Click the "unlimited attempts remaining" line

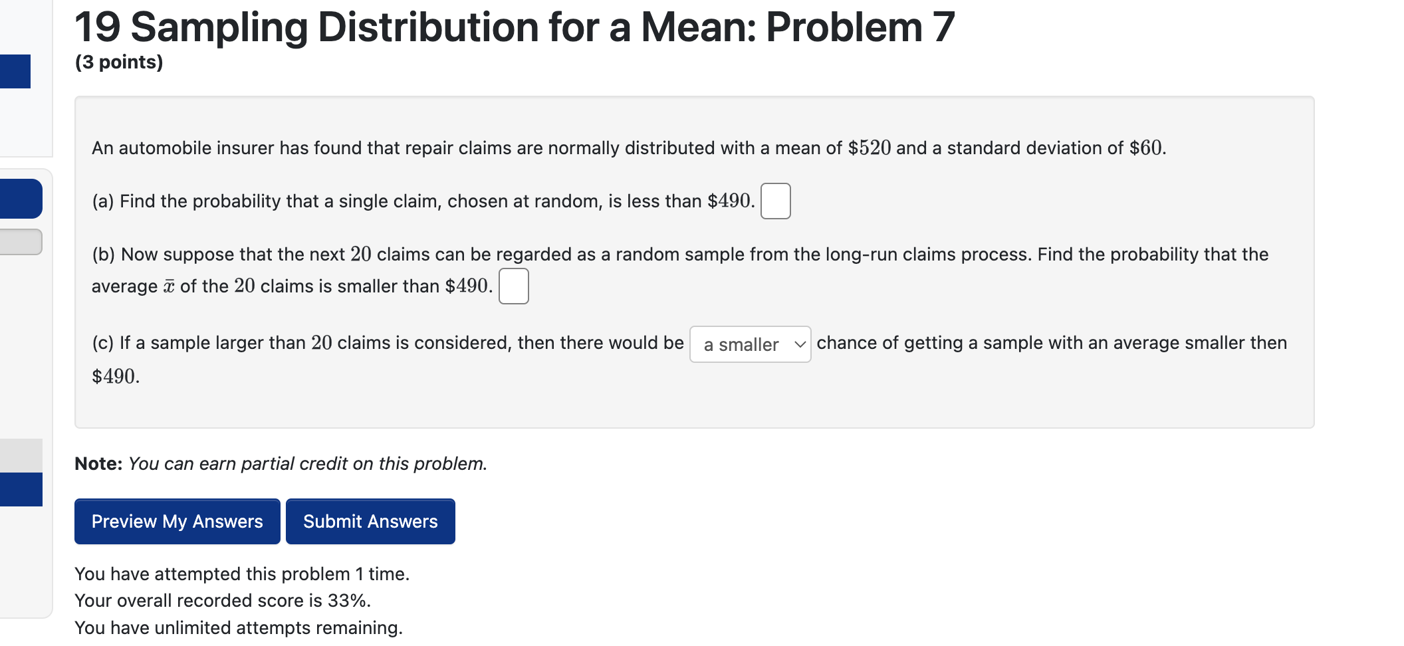click(x=239, y=627)
